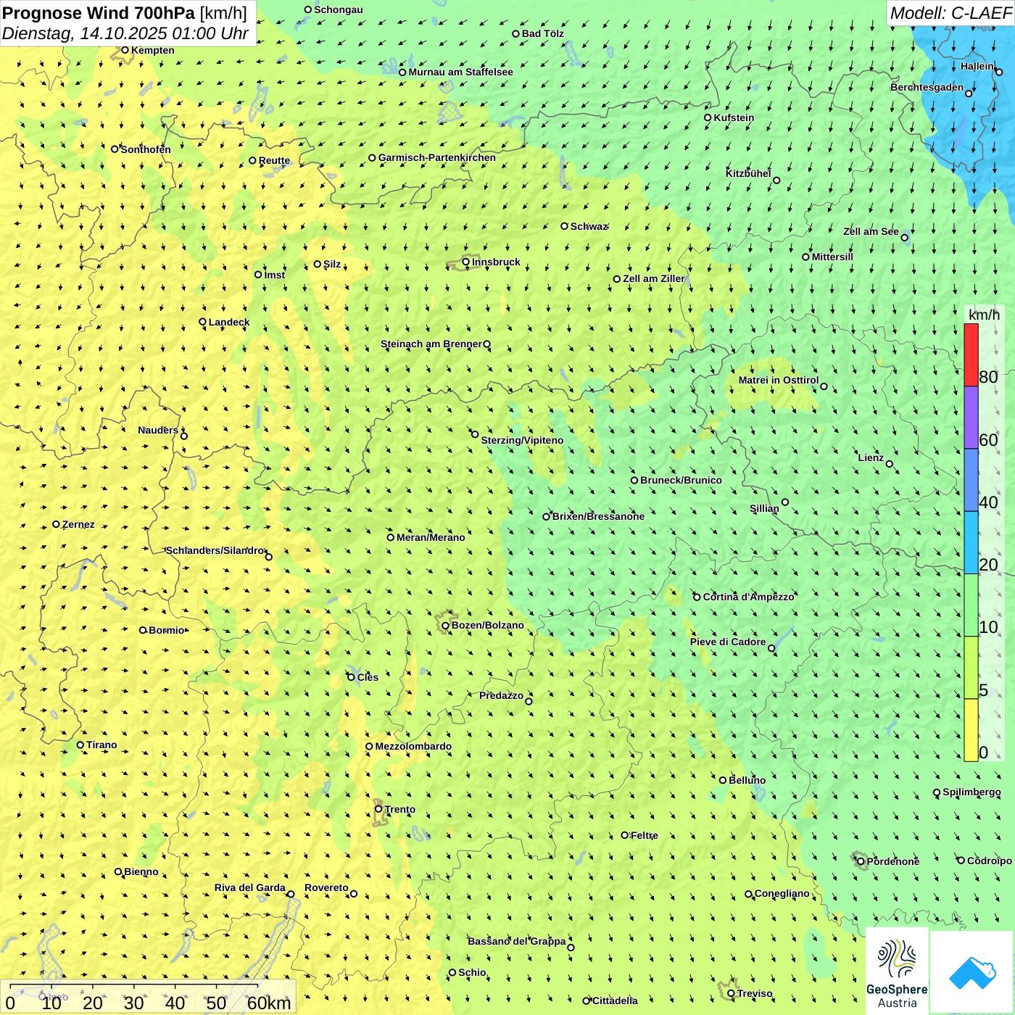Viewport: 1015px width, 1015px height.
Task: Select the Innsbruck city label
Action: tap(496, 262)
